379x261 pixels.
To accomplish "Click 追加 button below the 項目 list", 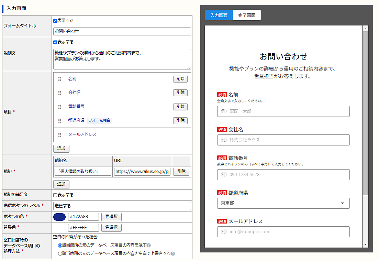I will click(61, 149).
